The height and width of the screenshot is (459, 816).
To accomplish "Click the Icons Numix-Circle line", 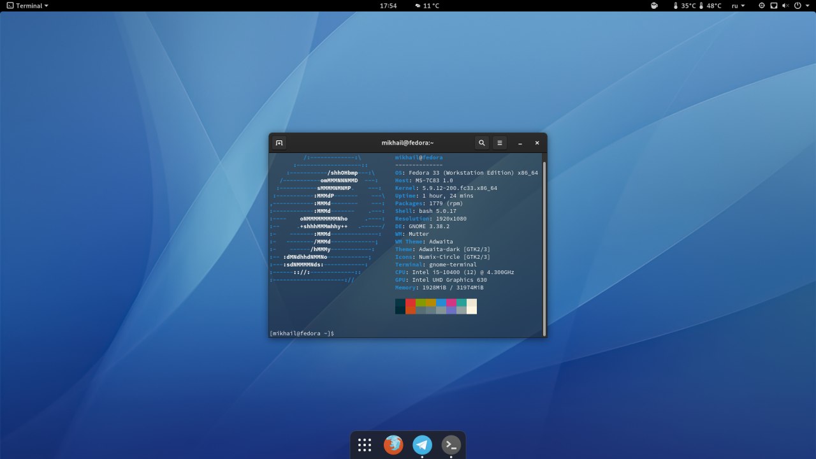I will coord(442,257).
